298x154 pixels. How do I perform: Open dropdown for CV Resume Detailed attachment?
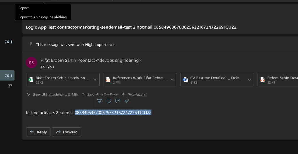pyautogui.click(x=249, y=80)
